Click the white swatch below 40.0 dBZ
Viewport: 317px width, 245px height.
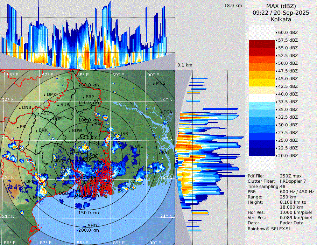click(262, 98)
